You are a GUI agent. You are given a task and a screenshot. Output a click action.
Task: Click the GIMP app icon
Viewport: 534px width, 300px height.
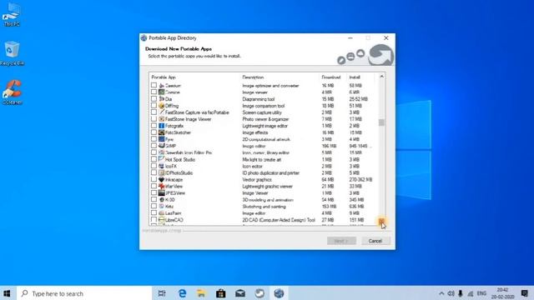tap(161, 146)
